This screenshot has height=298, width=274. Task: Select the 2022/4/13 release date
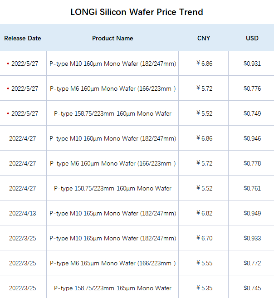[x=22, y=213]
